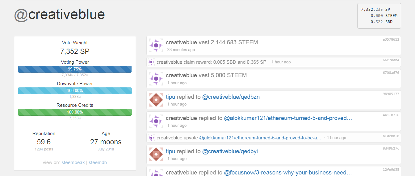The width and height of the screenshot is (415, 176).
Task: Click transaction ID a3578612
Action: click(391, 39)
